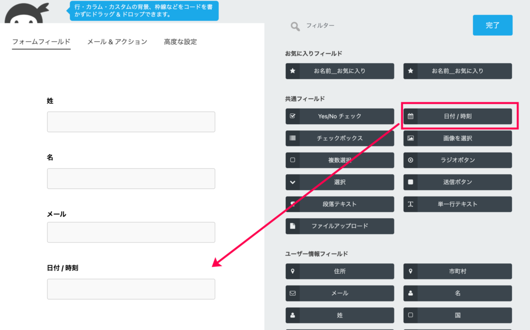Click the square icon of 複数選択 field
530x330 pixels.
293,160
